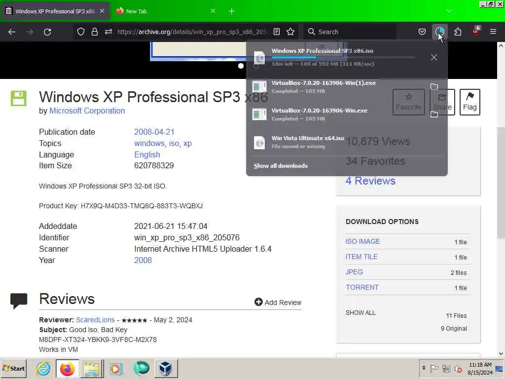The width and height of the screenshot is (505, 379).
Task: Expand TORRENT download option
Action: pyautogui.click(x=362, y=287)
